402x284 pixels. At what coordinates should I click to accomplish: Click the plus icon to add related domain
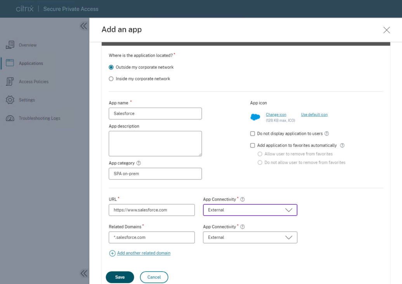pos(112,253)
